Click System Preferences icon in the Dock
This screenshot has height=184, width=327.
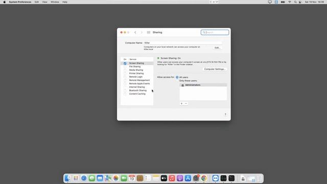pyautogui.click(x=196, y=178)
